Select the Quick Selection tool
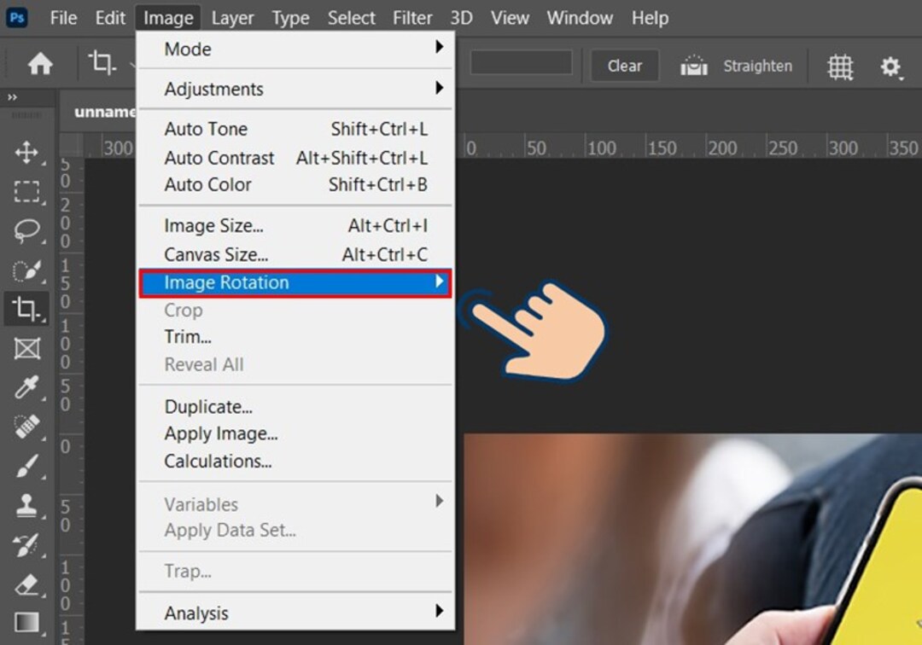This screenshot has width=922, height=645. (x=26, y=270)
